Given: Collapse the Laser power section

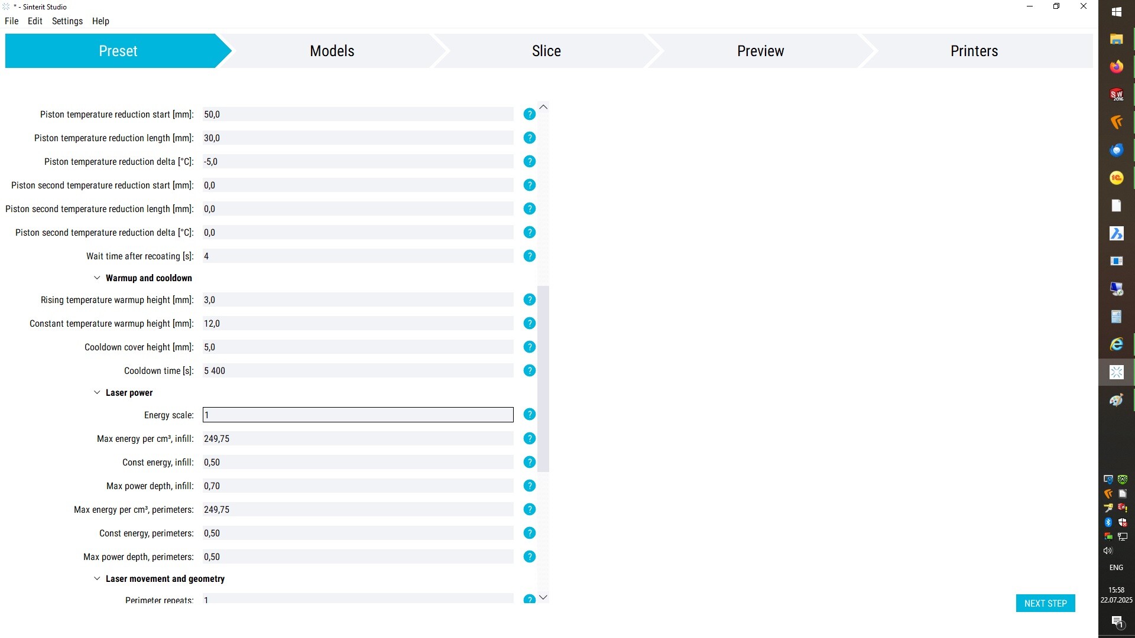Looking at the screenshot, I should 97,392.
